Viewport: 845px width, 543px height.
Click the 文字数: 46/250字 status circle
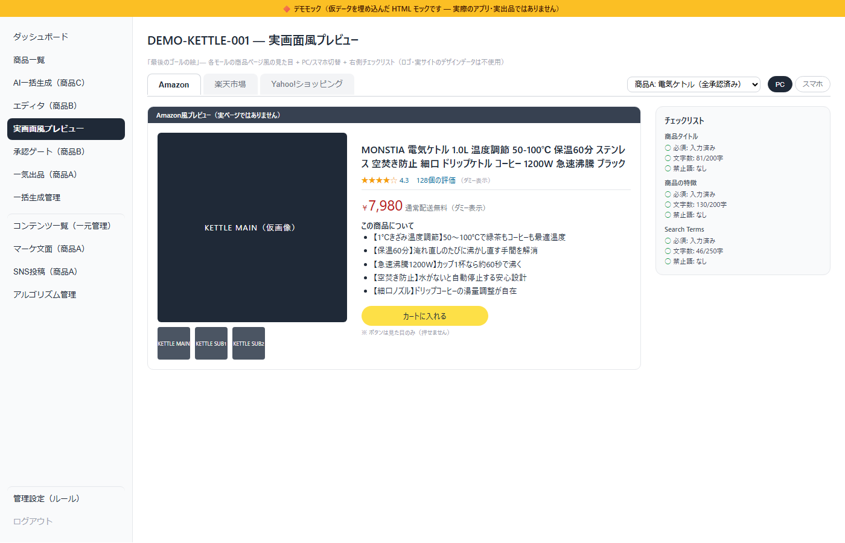(668, 251)
